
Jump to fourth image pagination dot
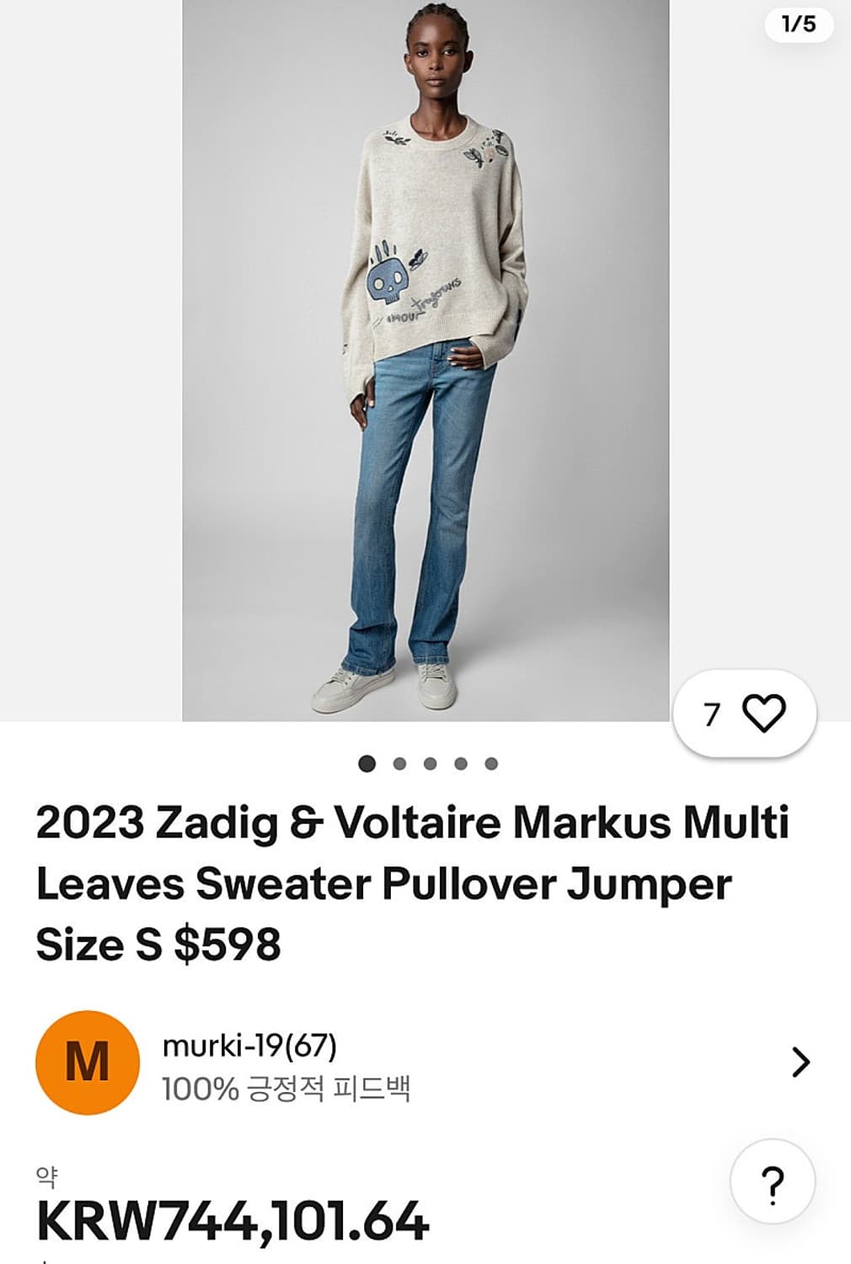[460, 763]
